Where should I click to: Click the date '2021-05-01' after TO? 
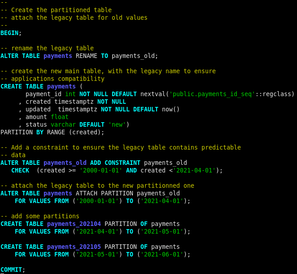(162, 231)
